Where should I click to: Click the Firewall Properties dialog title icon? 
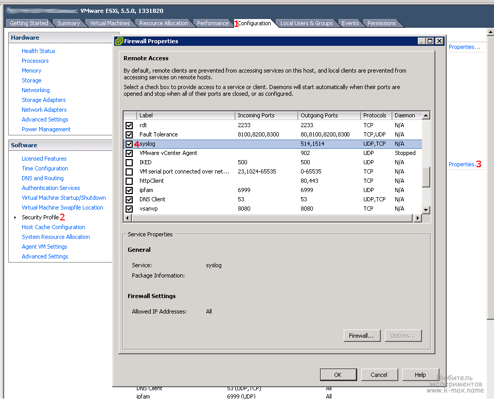(x=119, y=41)
